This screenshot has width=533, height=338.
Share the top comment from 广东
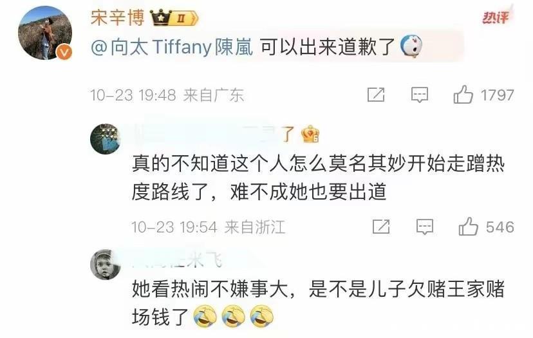(376, 95)
